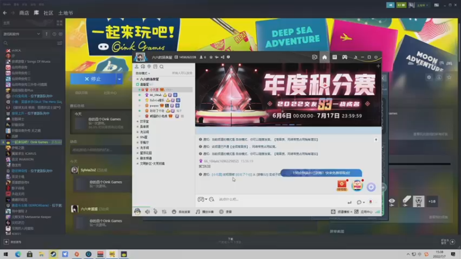Click the 年度积分赛 banner image
Screen dimensions: 461x259
[289, 95]
